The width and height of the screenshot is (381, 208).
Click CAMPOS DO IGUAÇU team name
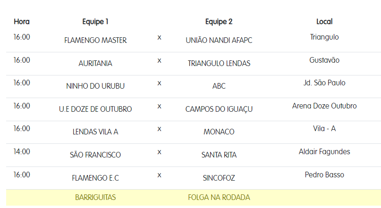point(219,109)
